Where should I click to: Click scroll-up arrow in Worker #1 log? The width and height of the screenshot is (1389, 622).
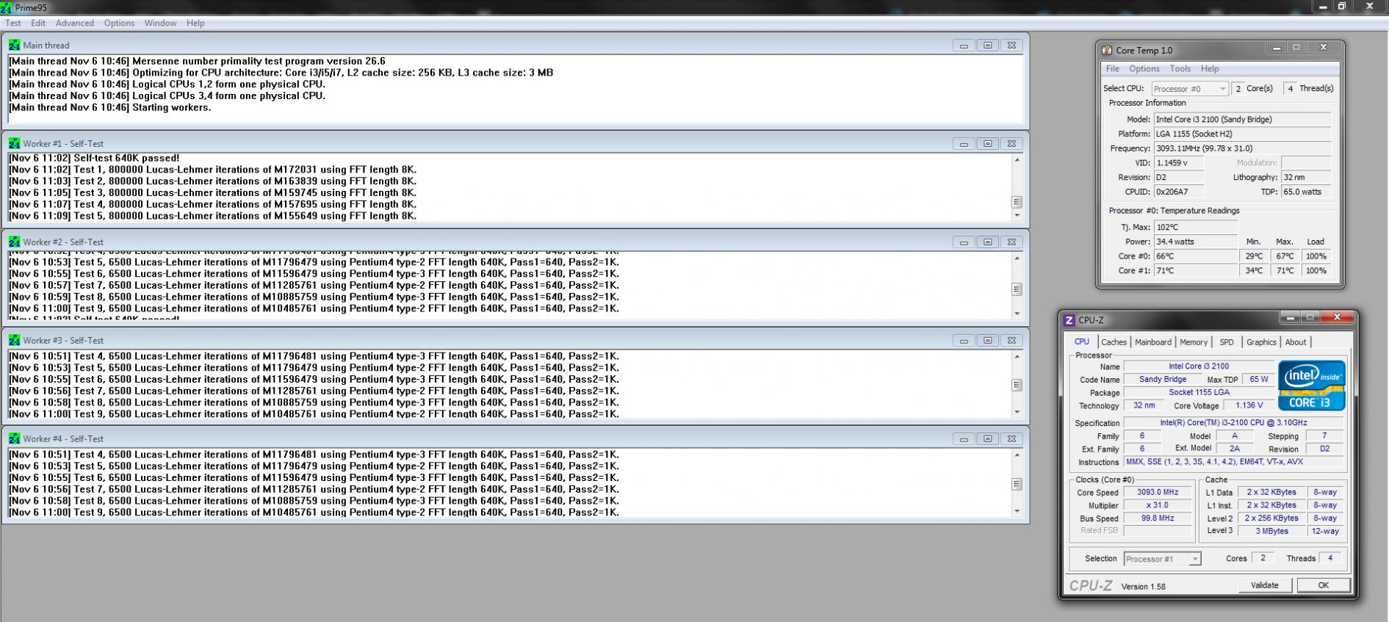[1017, 159]
